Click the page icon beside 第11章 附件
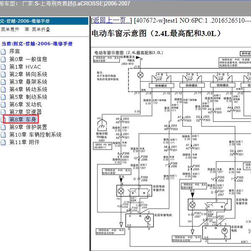This screenshot has width=251, height=251. [3, 142]
